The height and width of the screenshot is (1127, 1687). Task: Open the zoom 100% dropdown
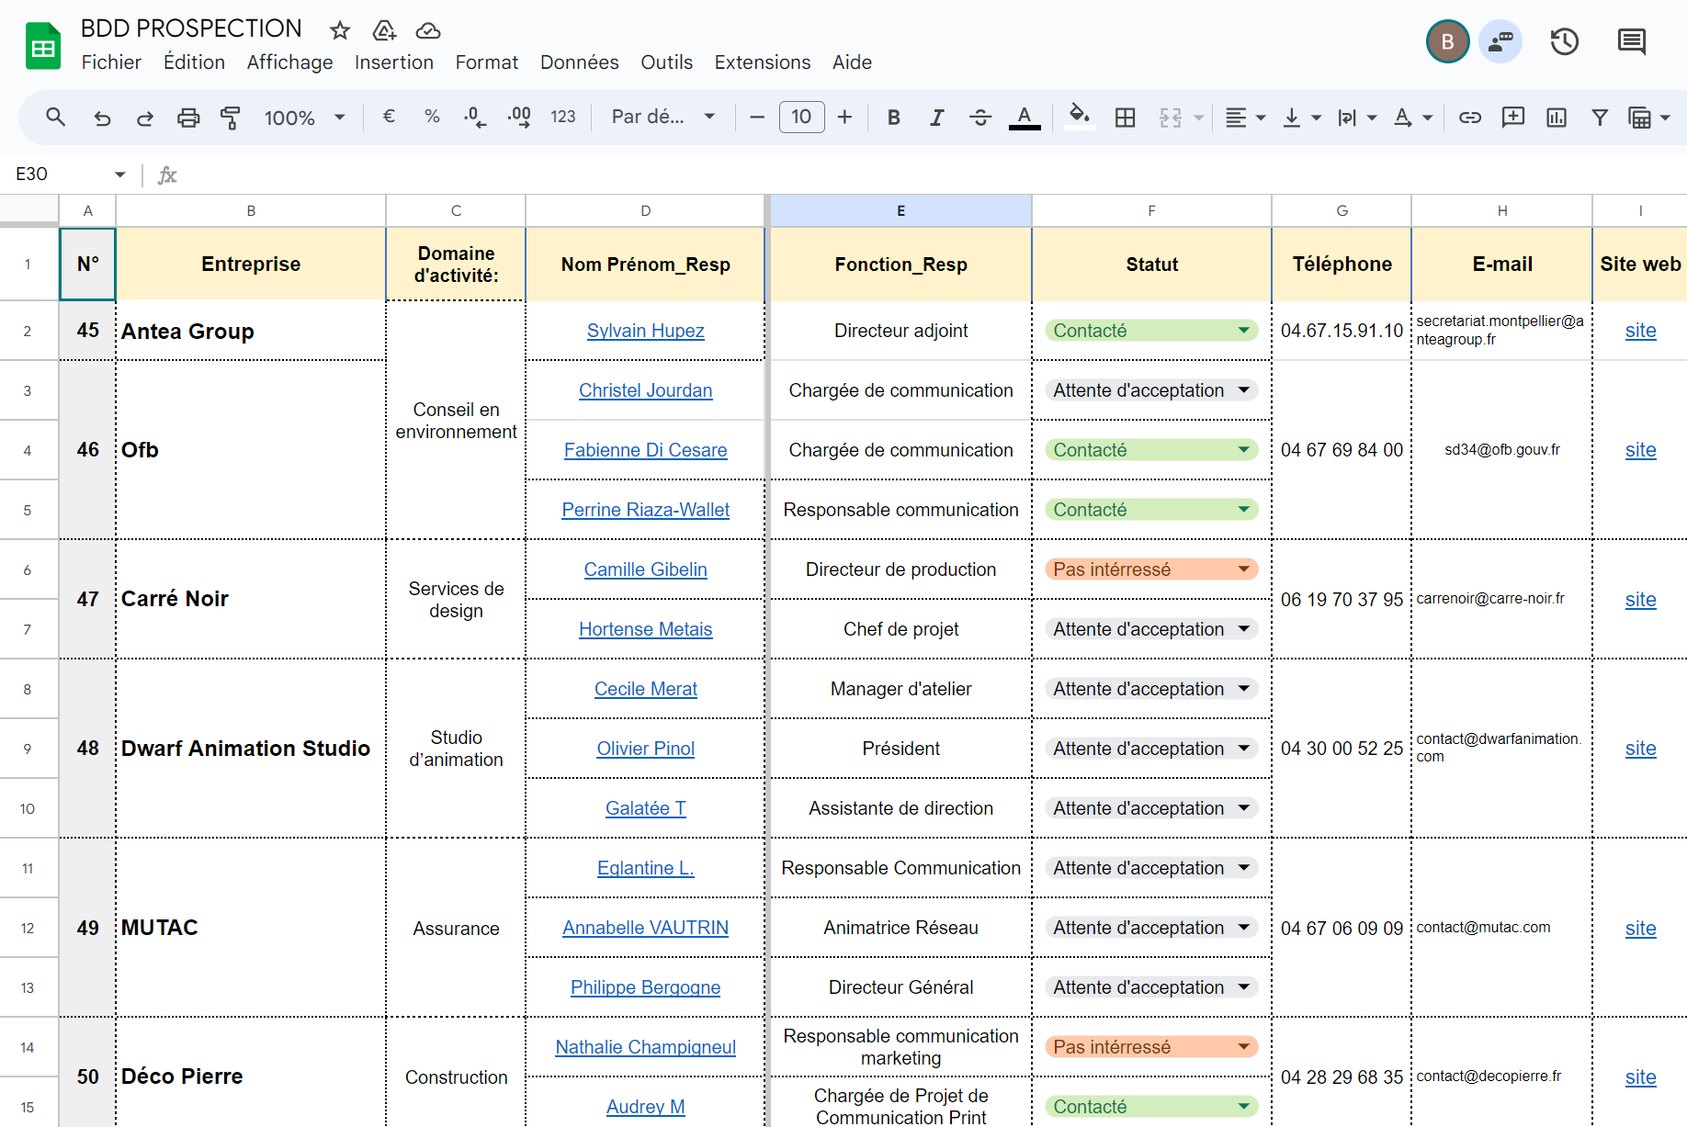(304, 118)
